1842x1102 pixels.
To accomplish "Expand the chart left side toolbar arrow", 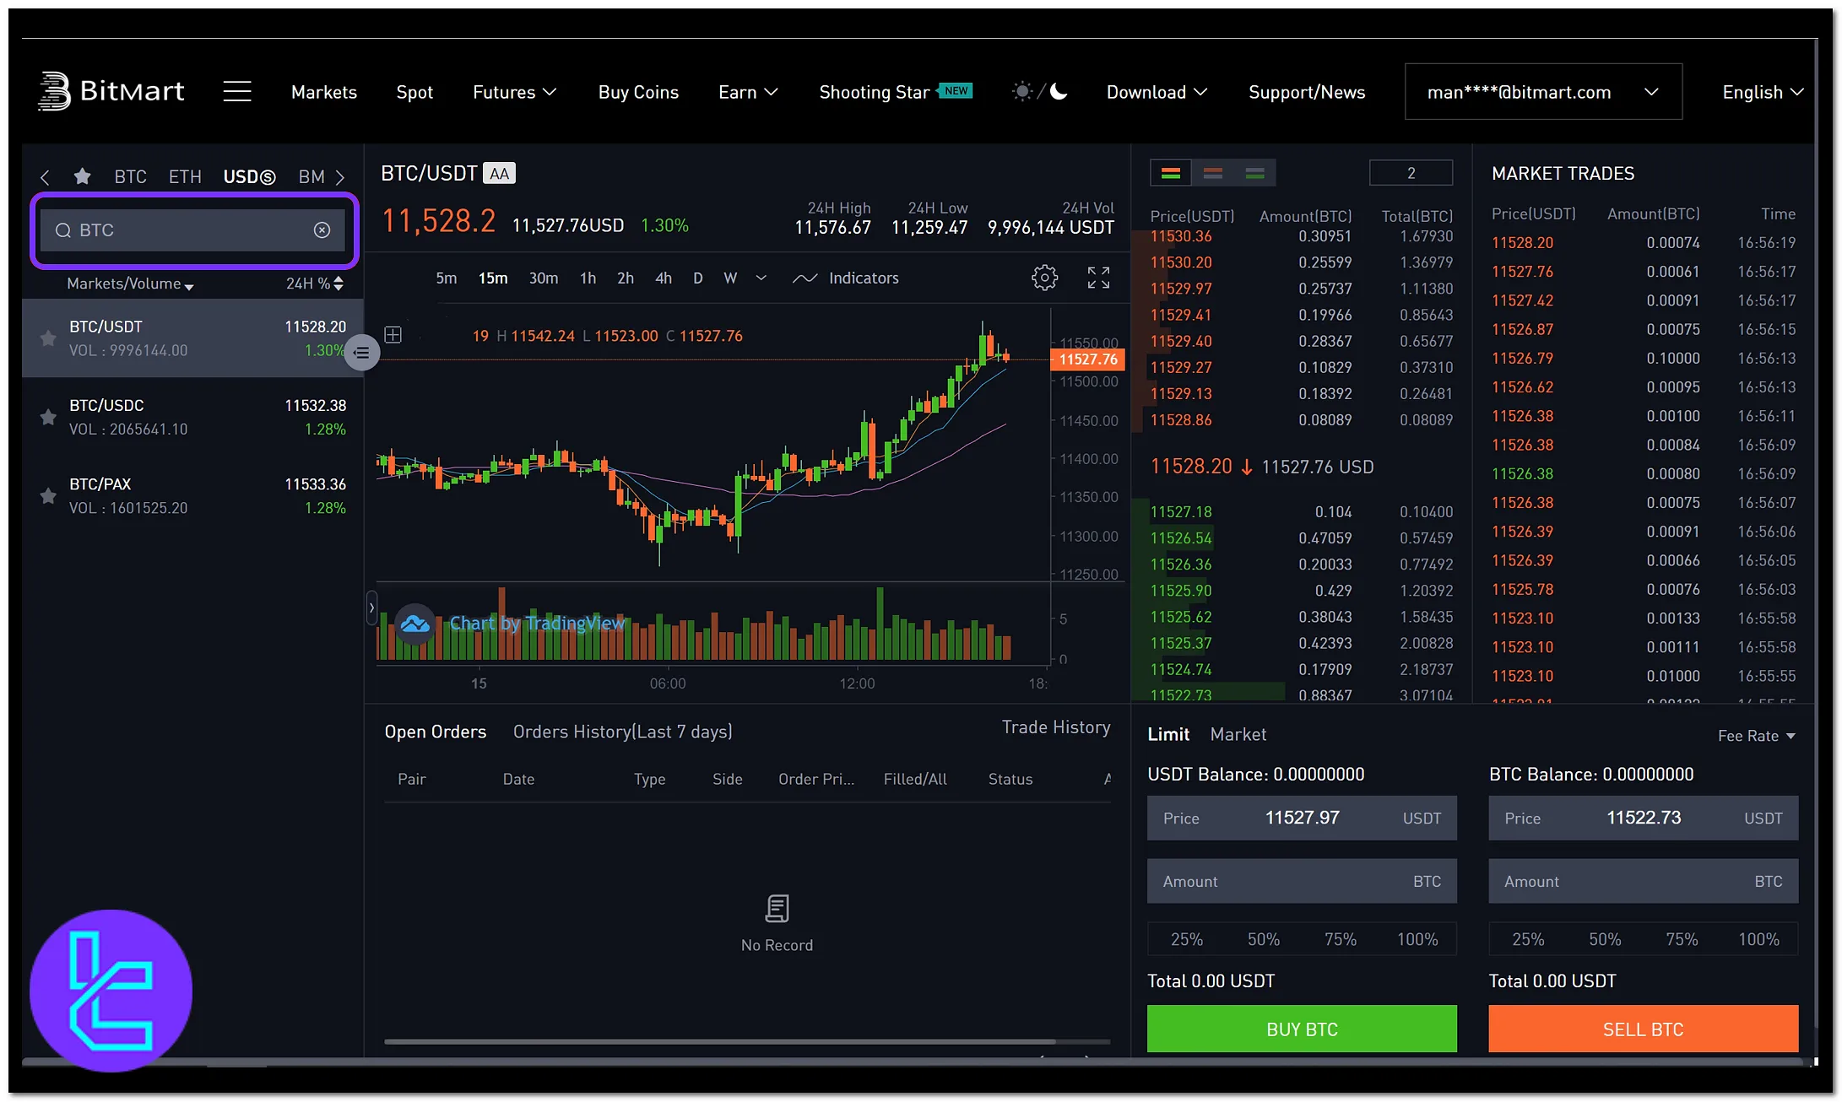I will 371,608.
